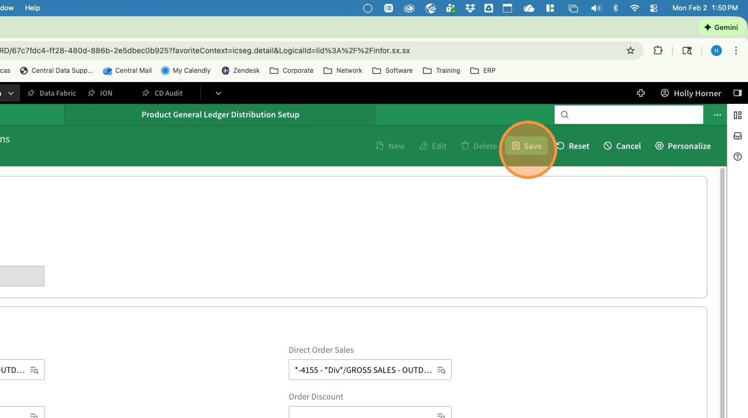The height and width of the screenshot is (418, 748).
Task: Toggle the side panel icon beside Holly Horner
Action: tap(737, 93)
